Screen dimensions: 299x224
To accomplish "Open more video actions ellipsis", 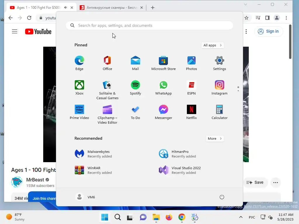I will 276,183.
